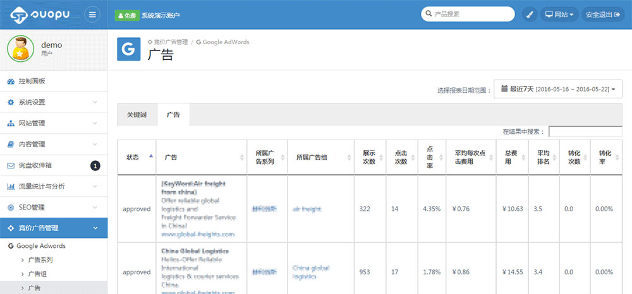
Task: Open 广告系列 under Google Adwords
Action: [42, 260]
